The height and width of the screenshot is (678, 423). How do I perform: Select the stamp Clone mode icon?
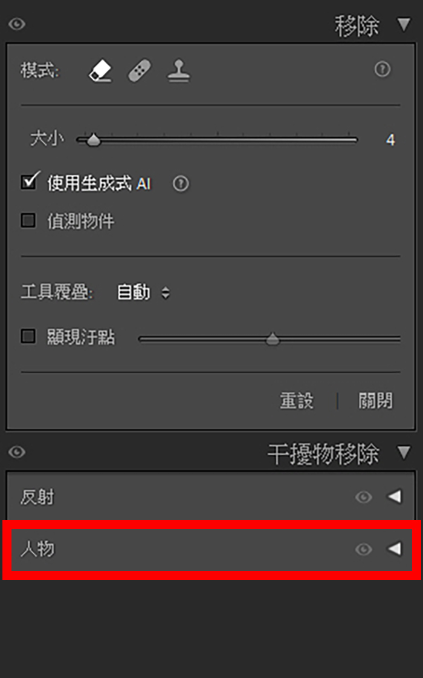179,70
